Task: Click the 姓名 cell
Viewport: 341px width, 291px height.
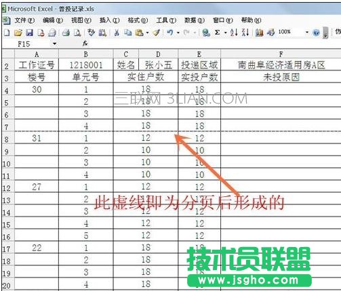Action: (x=126, y=65)
